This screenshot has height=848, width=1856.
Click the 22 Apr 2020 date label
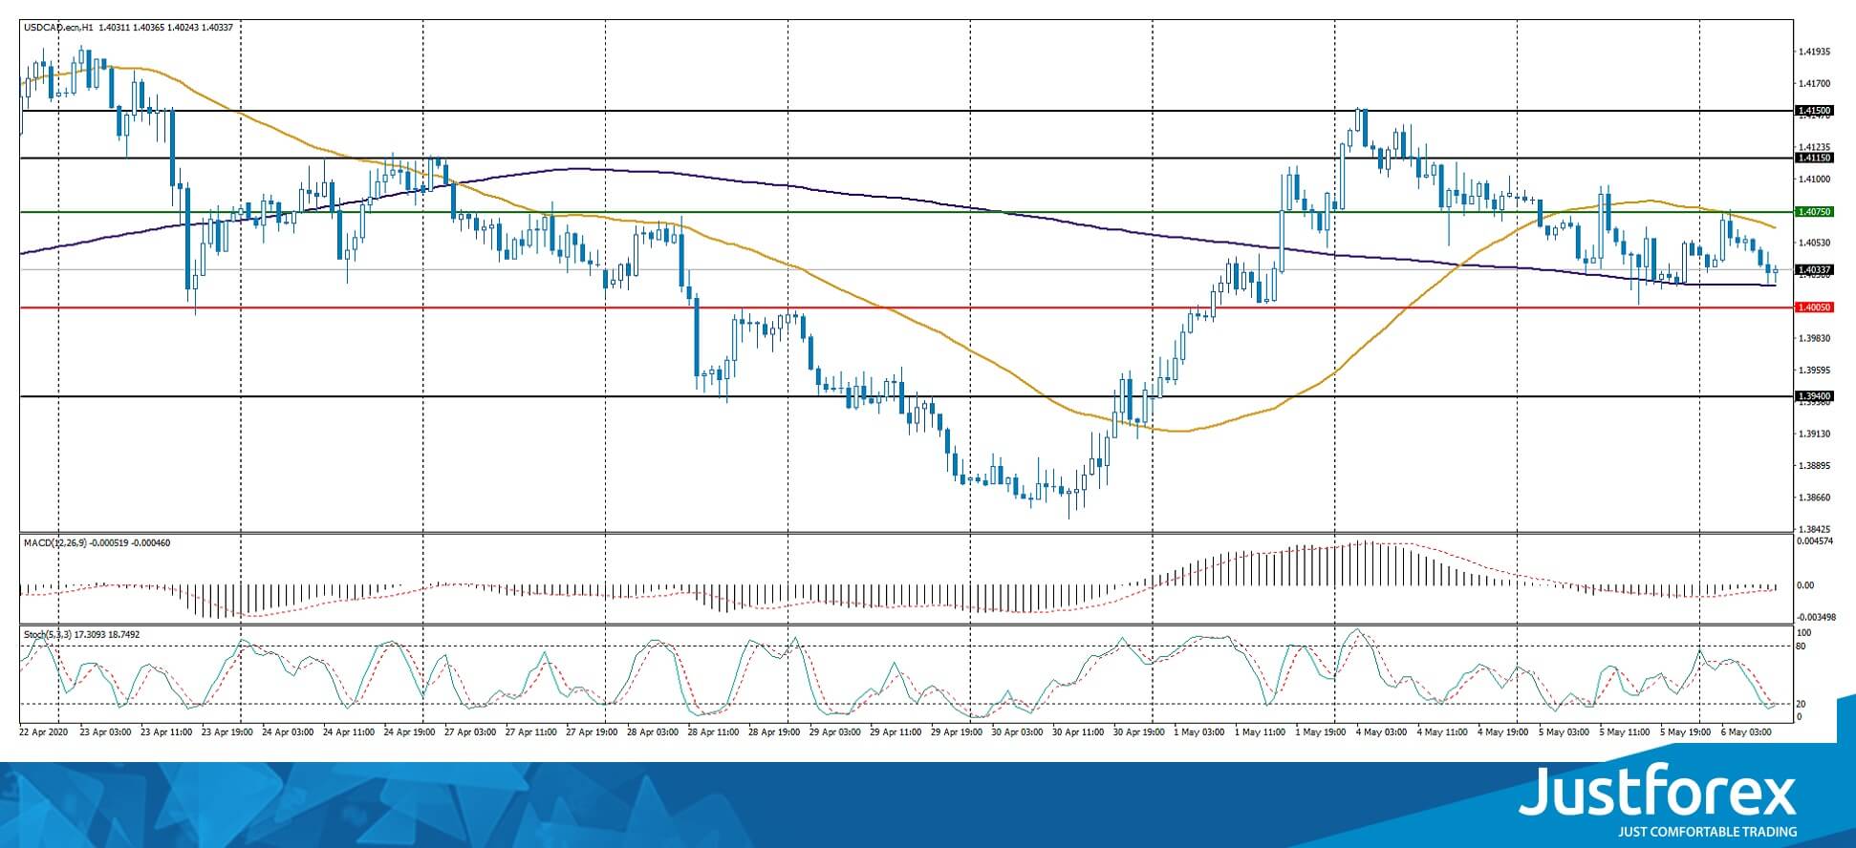click(44, 732)
